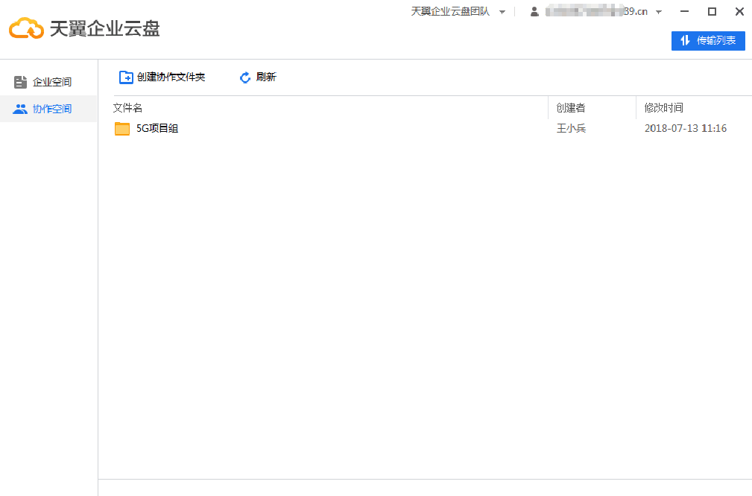
Task: Switch to the 企业空间 tab label
Action: tap(52, 82)
